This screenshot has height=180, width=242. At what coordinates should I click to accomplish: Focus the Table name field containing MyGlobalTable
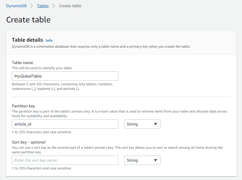[x=65, y=76]
